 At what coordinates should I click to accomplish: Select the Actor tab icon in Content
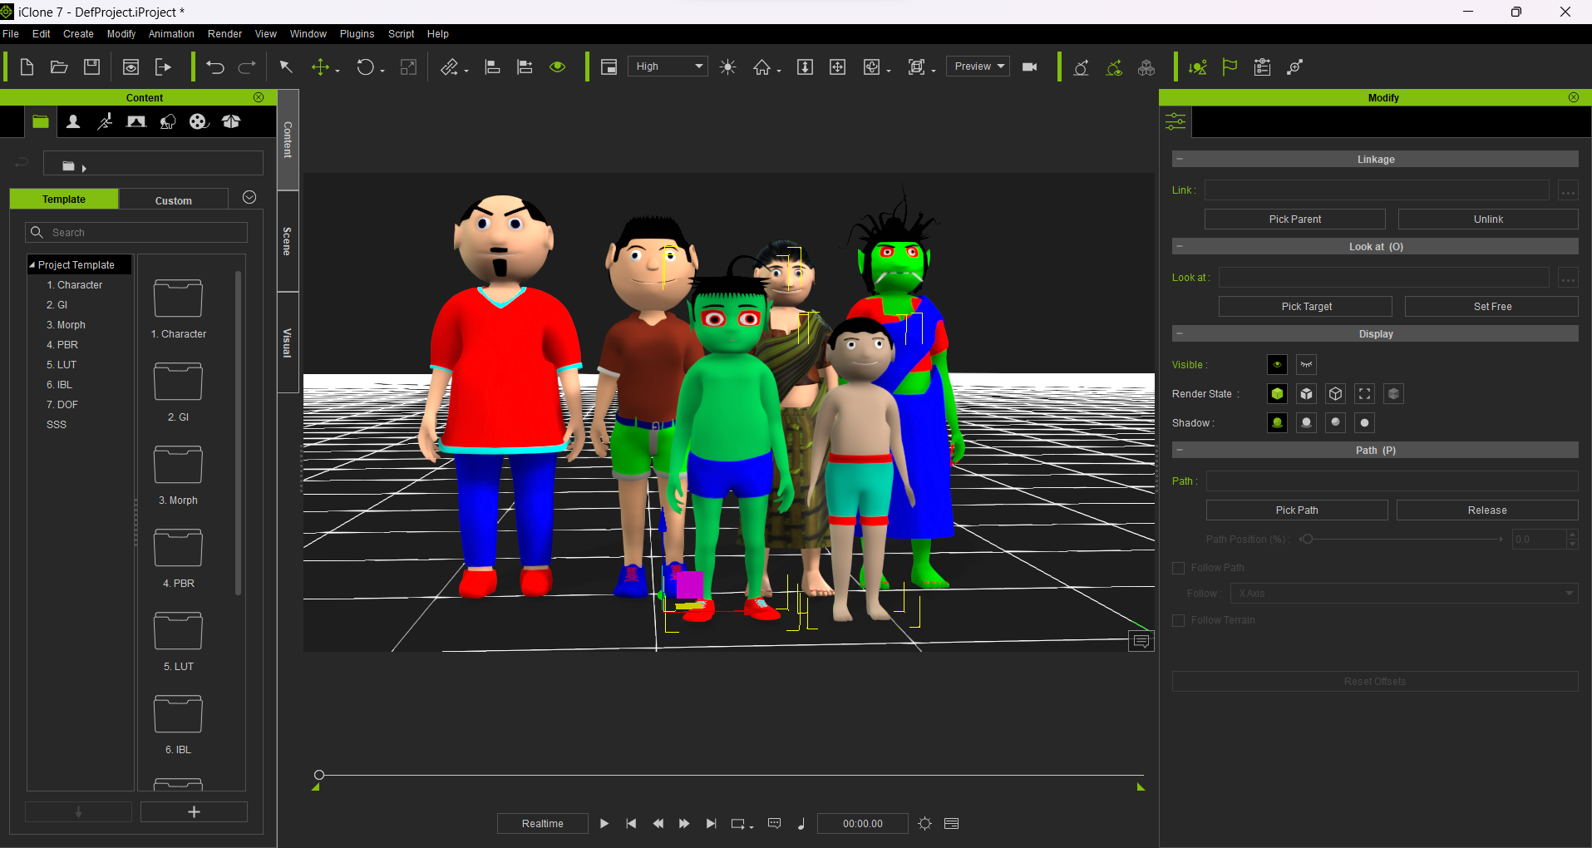73,122
